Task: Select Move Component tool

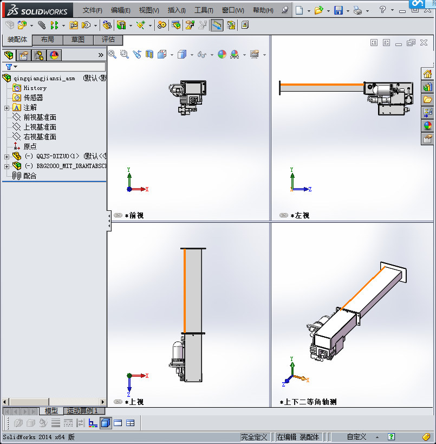Action: pyautogui.click(x=86, y=25)
